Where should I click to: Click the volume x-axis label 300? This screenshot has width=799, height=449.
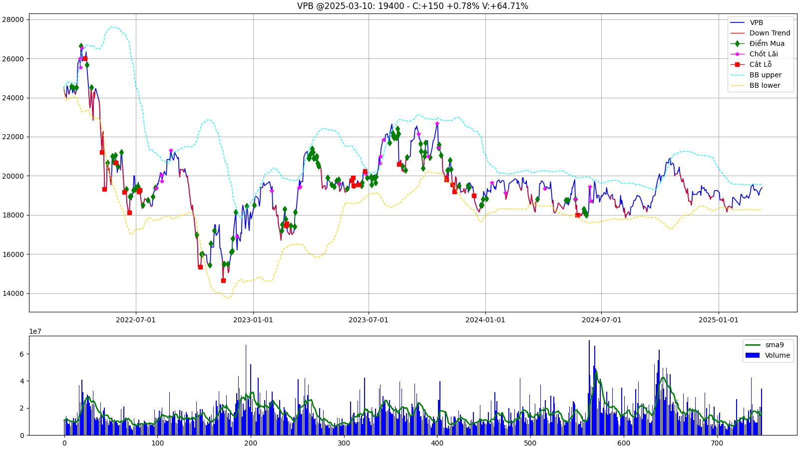click(344, 443)
